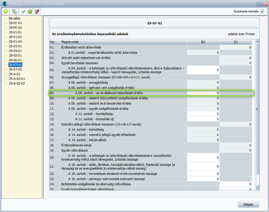Viewport: 269px width, 212px height.
Task: Click the edit document pencil icon
Action: [37, 11]
